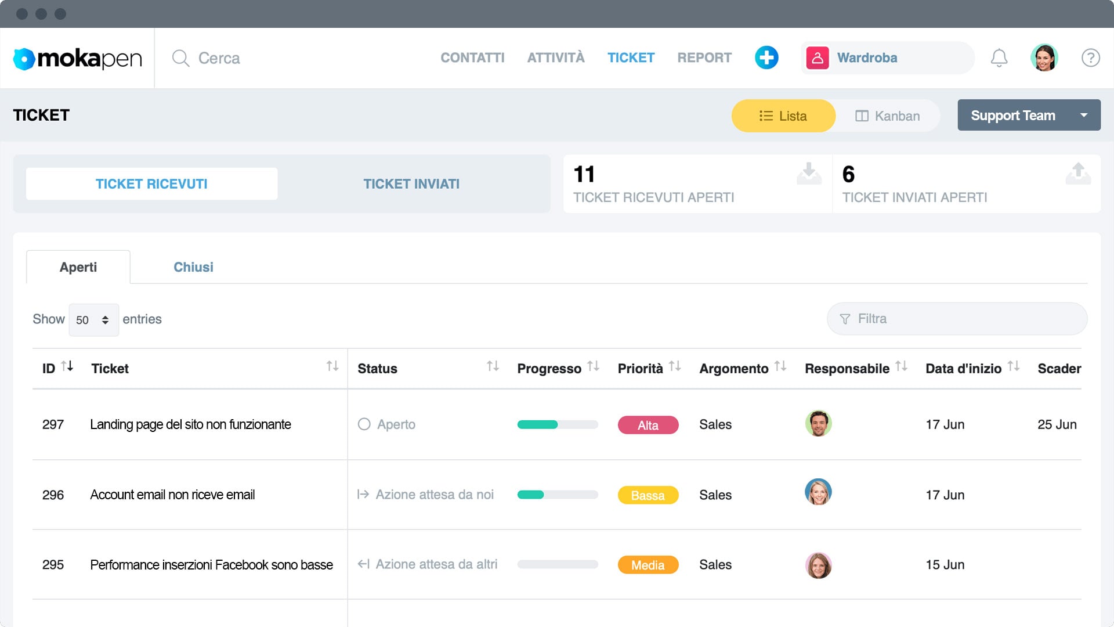The image size is (1114, 627).
Task: Select the Lista view toggle
Action: pyautogui.click(x=783, y=116)
